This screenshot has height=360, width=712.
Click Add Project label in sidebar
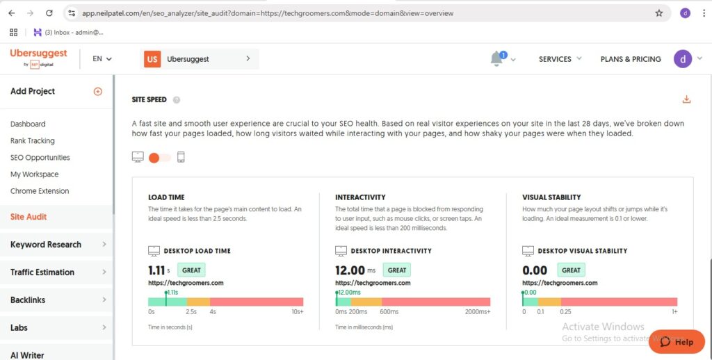[x=33, y=91]
